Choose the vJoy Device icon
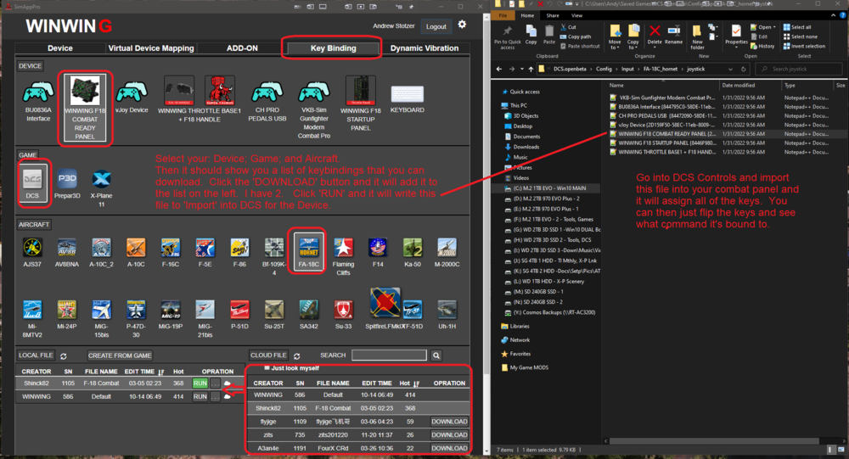849x459 pixels. coord(132,92)
